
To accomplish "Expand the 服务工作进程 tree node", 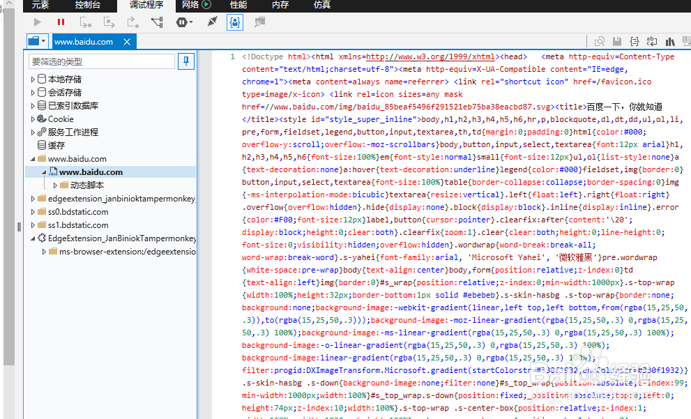I will pos(33,132).
